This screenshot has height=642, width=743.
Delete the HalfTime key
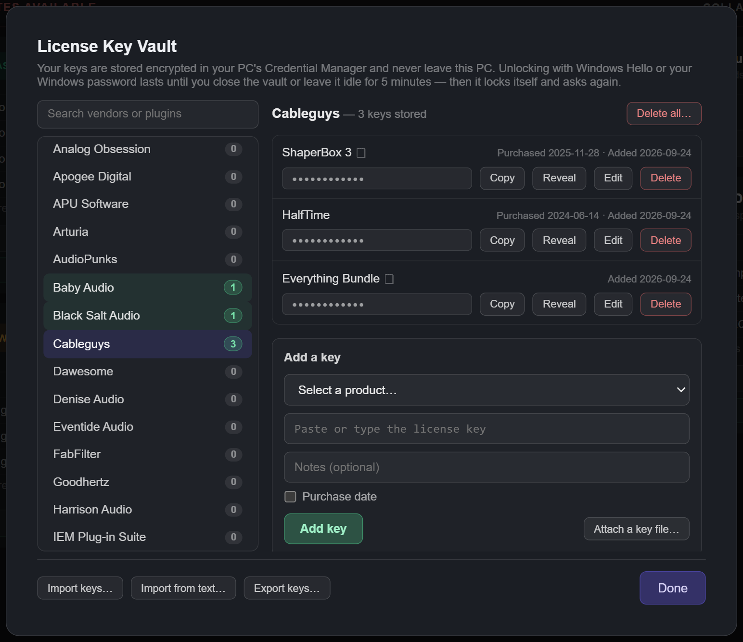666,240
